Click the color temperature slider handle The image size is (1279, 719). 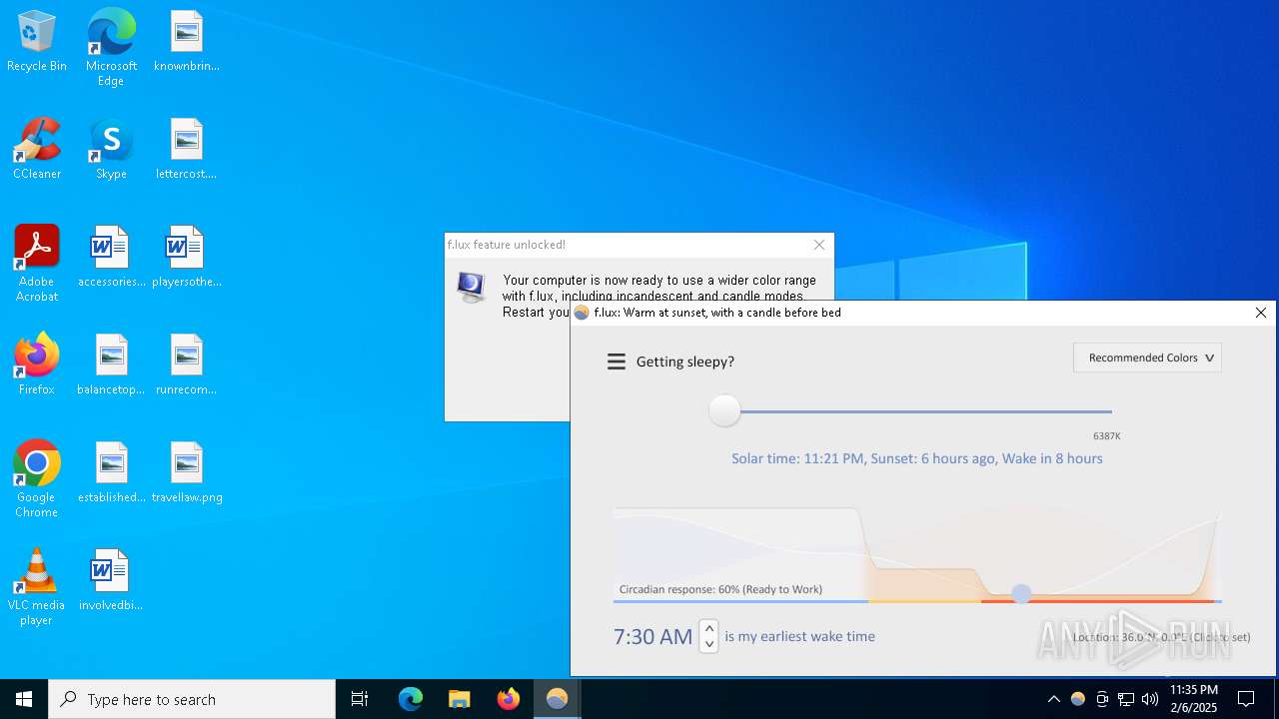click(724, 410)
